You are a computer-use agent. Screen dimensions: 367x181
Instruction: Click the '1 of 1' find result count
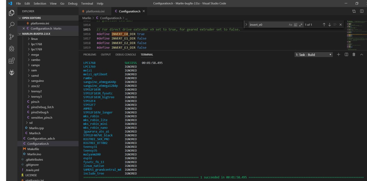[309, 25]
